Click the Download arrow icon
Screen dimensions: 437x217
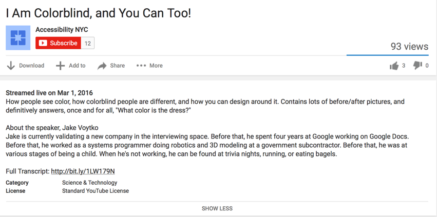coord(11,66)
